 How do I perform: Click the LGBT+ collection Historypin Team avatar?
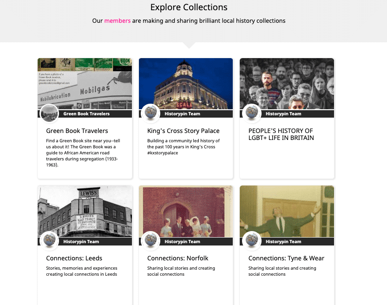251,113
